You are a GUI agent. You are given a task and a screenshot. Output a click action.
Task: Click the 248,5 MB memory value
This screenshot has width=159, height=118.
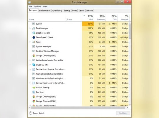pyautogui.click(x=101, y=88)
